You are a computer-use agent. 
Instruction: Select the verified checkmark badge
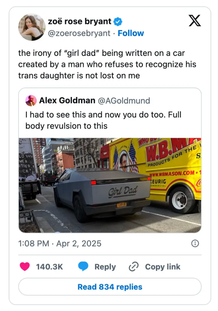[x=118, y=21]
